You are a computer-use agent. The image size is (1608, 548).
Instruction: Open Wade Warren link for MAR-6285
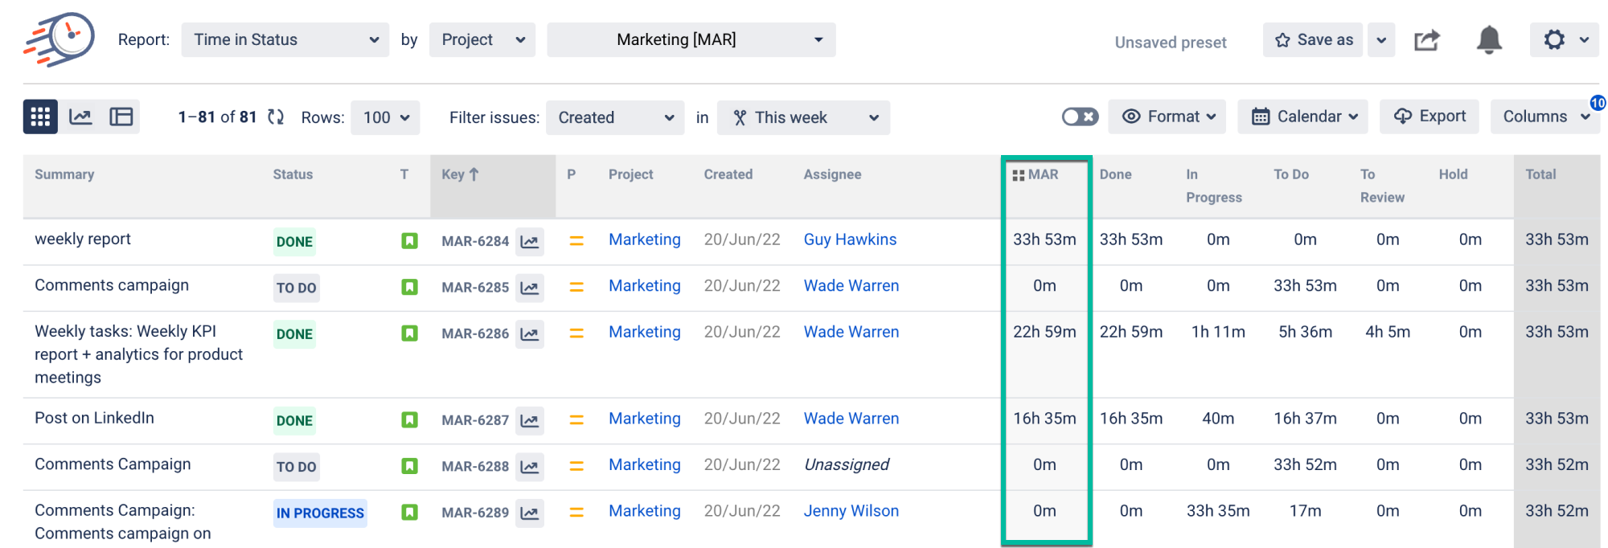pyautogui.click(x=851, y=286)
